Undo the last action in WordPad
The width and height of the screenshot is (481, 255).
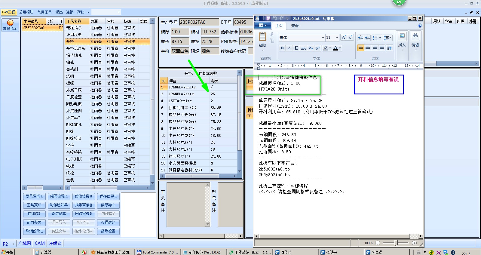point(275,18)
